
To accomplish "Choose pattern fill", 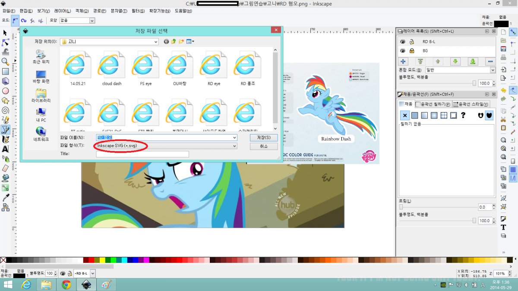I will point(444,115).
